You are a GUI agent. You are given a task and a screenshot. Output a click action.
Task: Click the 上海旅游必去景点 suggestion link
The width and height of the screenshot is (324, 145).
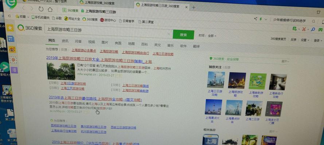(x=84, y=50)
